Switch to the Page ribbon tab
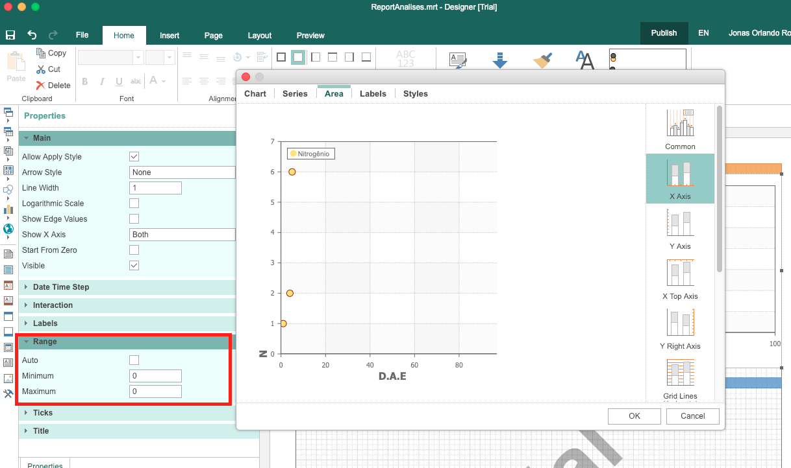 coord(214,36)
